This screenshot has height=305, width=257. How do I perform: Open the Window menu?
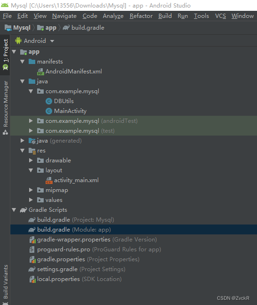(x=242, y=16)
